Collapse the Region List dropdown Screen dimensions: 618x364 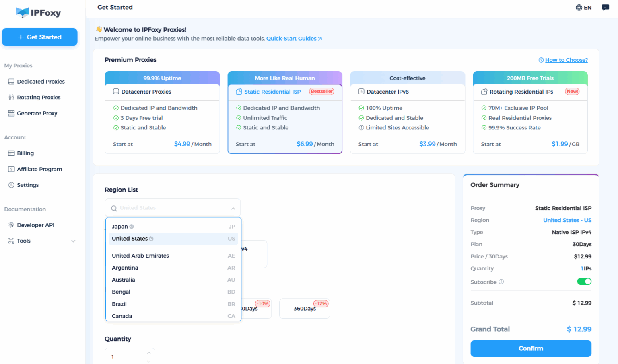233,208
